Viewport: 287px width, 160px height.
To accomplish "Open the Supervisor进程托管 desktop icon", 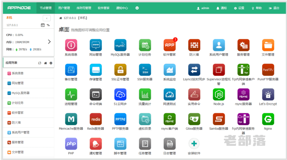I will click(x=219, y=70).
